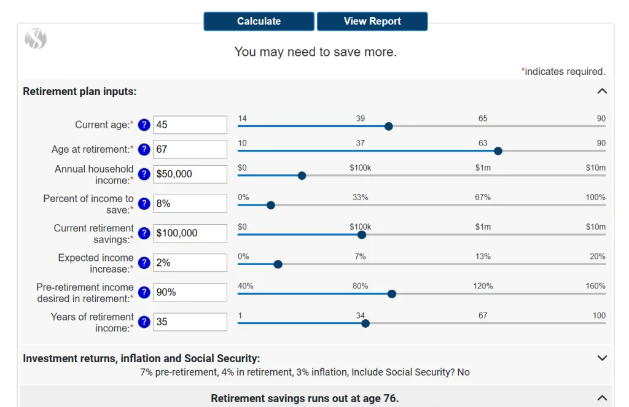The width and height of the screenshot is (629, 407).
Task: Click the Years of retirement income field
Action: pyautogui.click(x=190, y=322)
